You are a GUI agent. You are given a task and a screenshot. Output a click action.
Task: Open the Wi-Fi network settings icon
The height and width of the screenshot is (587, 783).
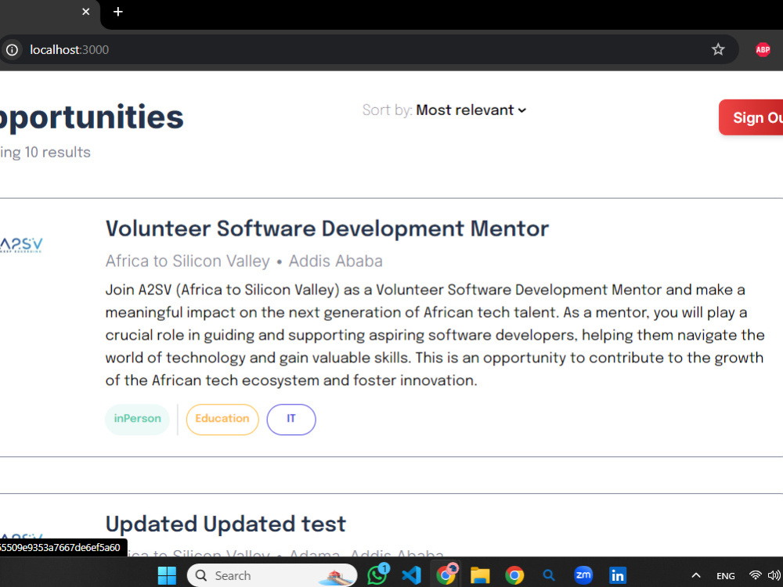(x=755, y=575)
